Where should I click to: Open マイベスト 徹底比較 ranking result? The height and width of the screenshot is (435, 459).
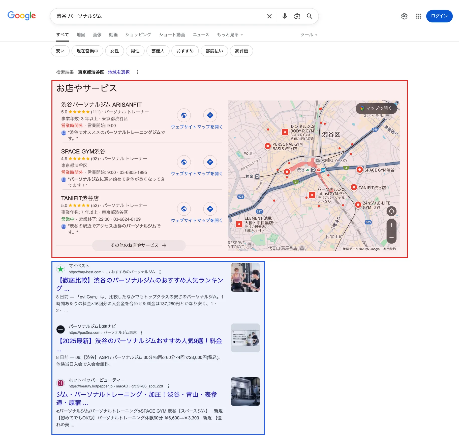tap(140, 284)
